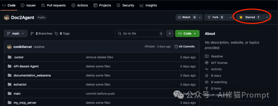
Task: Open the readme commit message
Action: pos(39,47)
